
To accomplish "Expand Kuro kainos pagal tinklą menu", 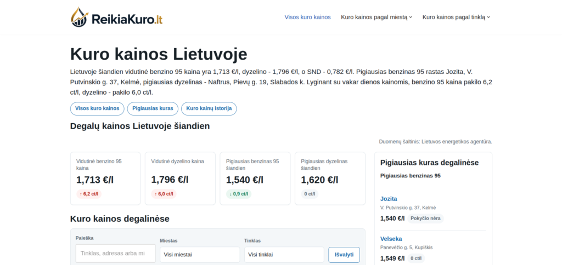I will click(456, 17).
